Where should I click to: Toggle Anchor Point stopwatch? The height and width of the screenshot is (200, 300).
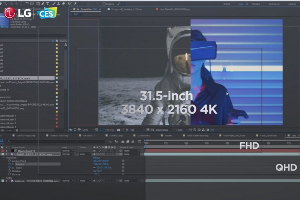coord(9,161)
